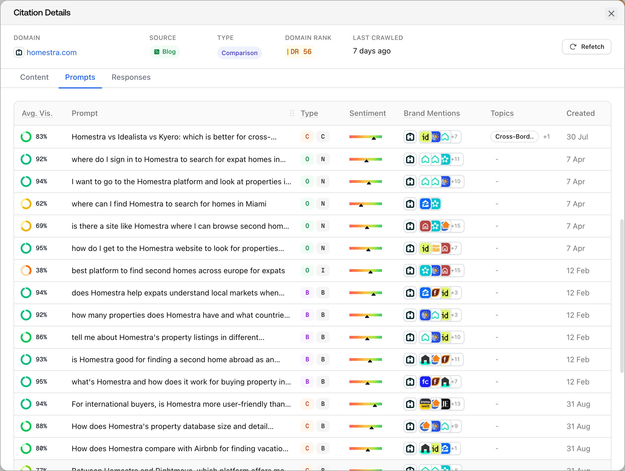Click the orange house icon in 'property database size' row
Viewport: 625px width, 471px height.
click(x=425, y=426)
